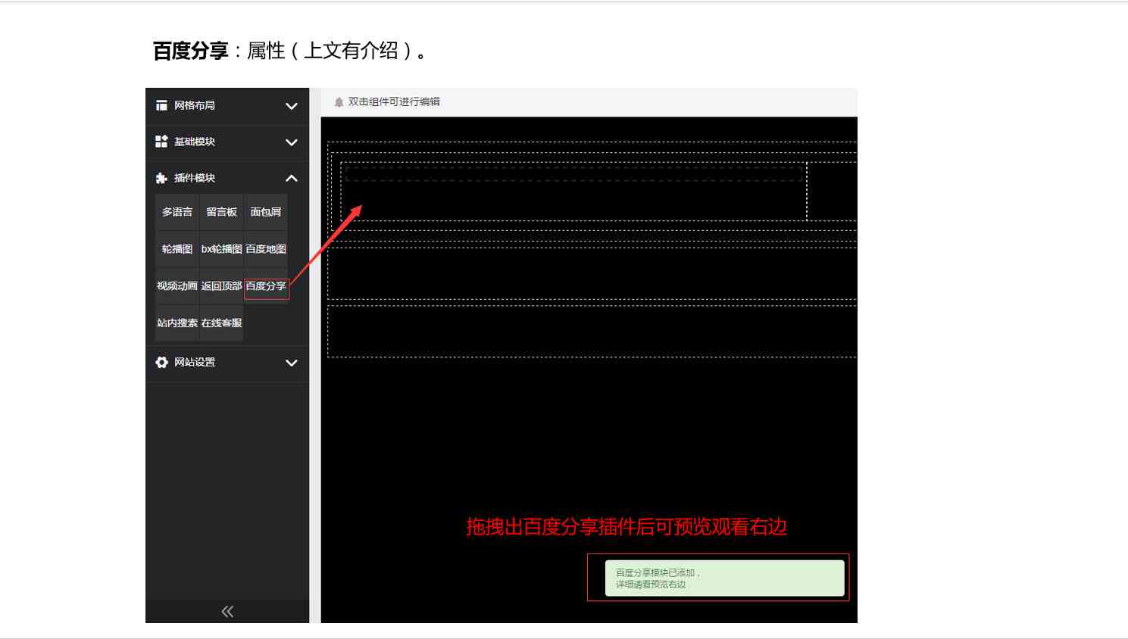
Task: Select the 百度分享 plugin
Action: pos(266,286)
